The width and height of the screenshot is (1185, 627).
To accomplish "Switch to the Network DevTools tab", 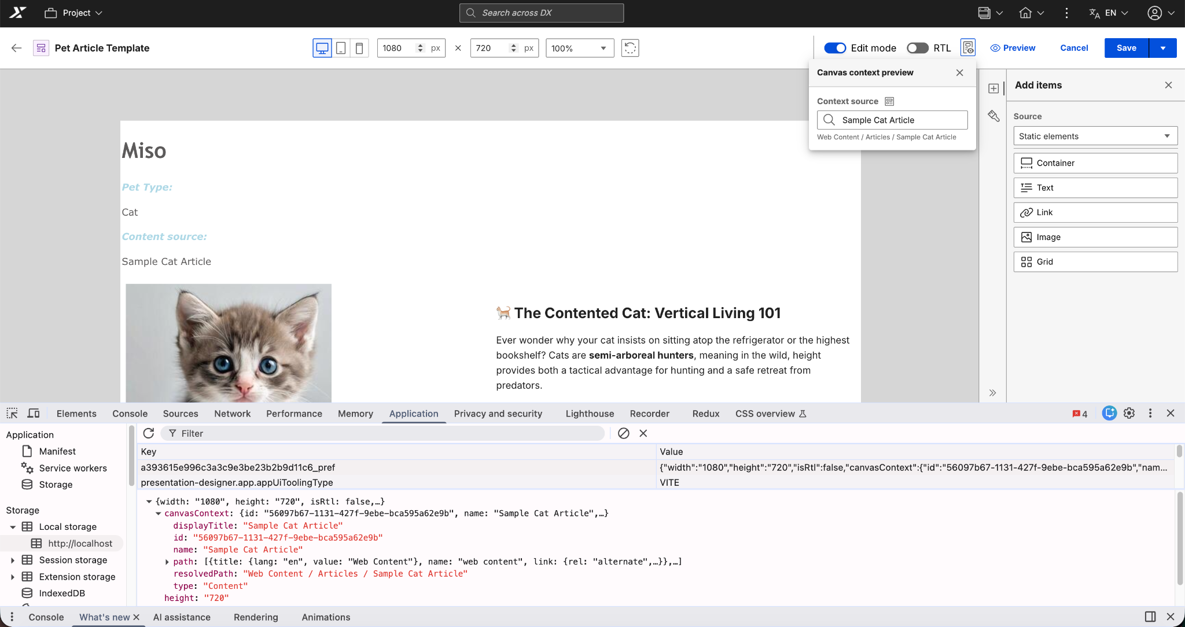I will point(232,414).
